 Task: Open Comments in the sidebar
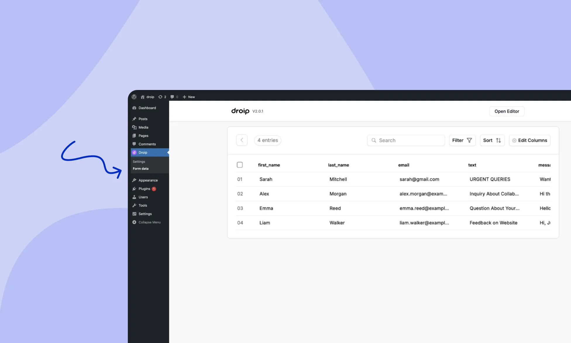pos(150,144)
